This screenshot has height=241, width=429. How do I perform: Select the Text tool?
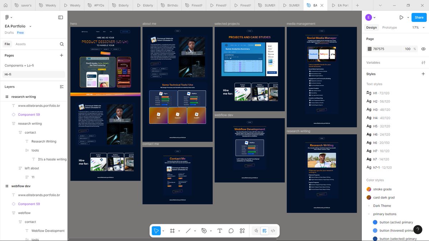coord(220,231)
